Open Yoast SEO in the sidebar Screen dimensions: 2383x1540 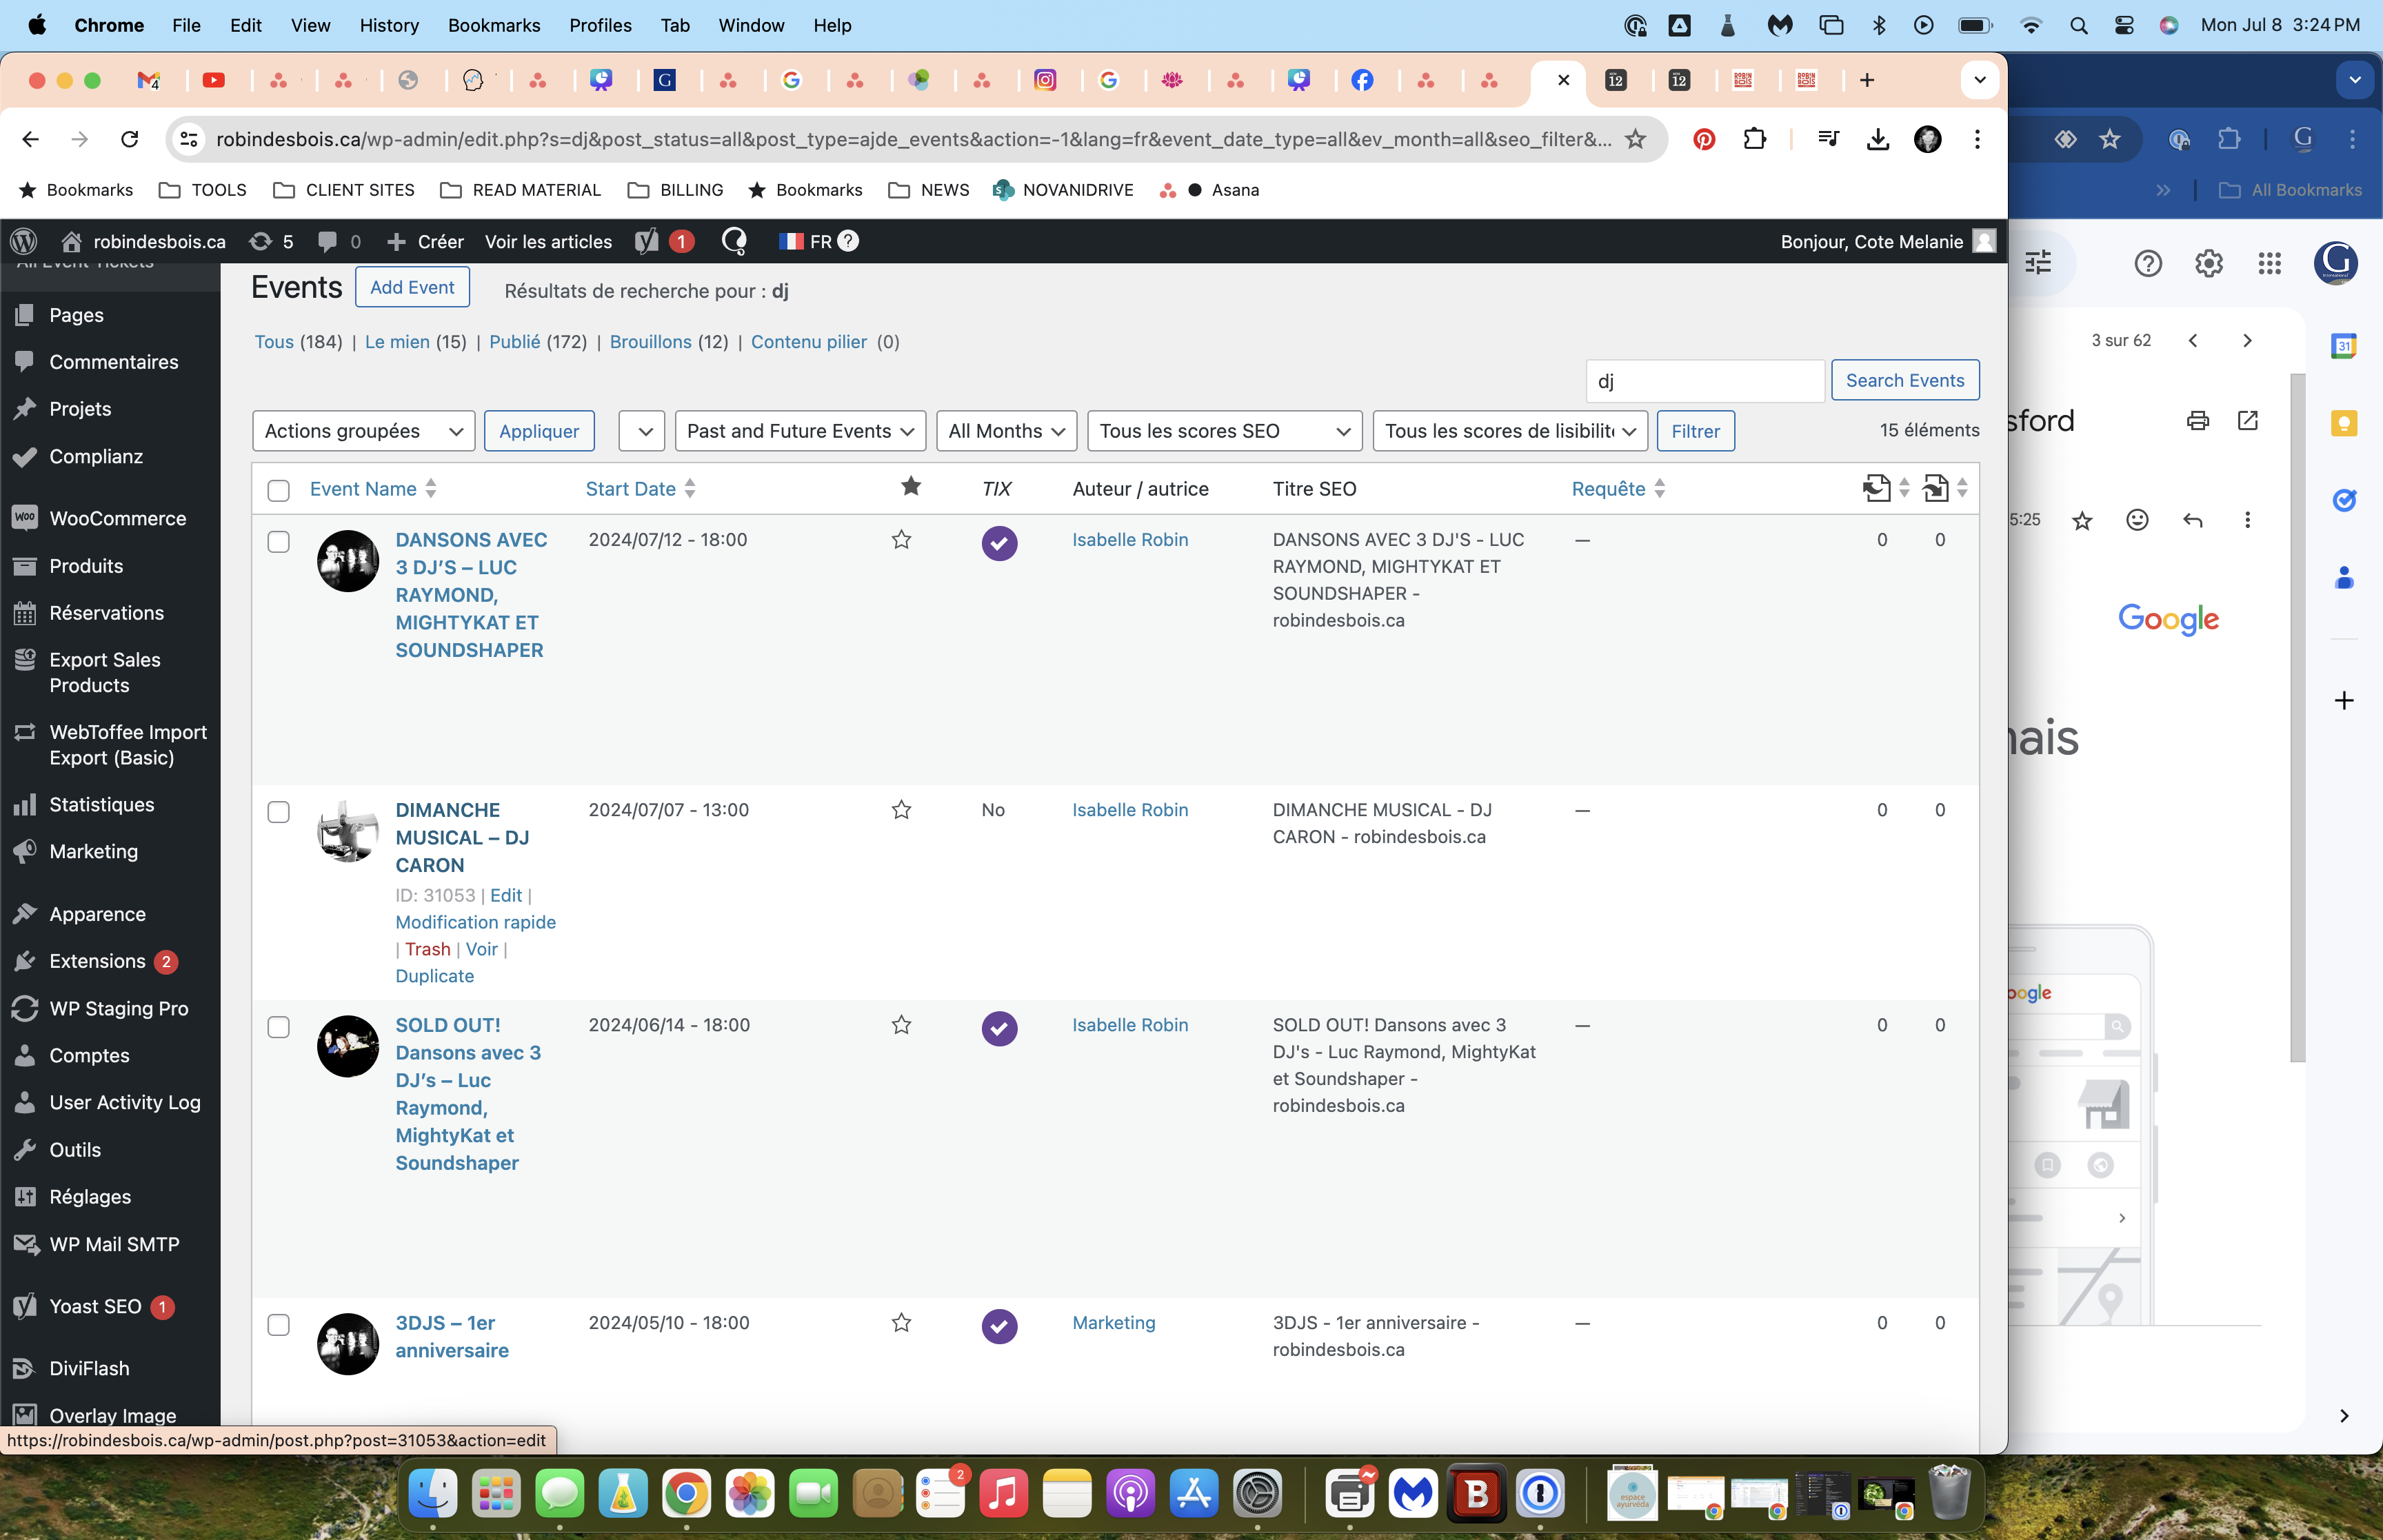click(95, 1306)
